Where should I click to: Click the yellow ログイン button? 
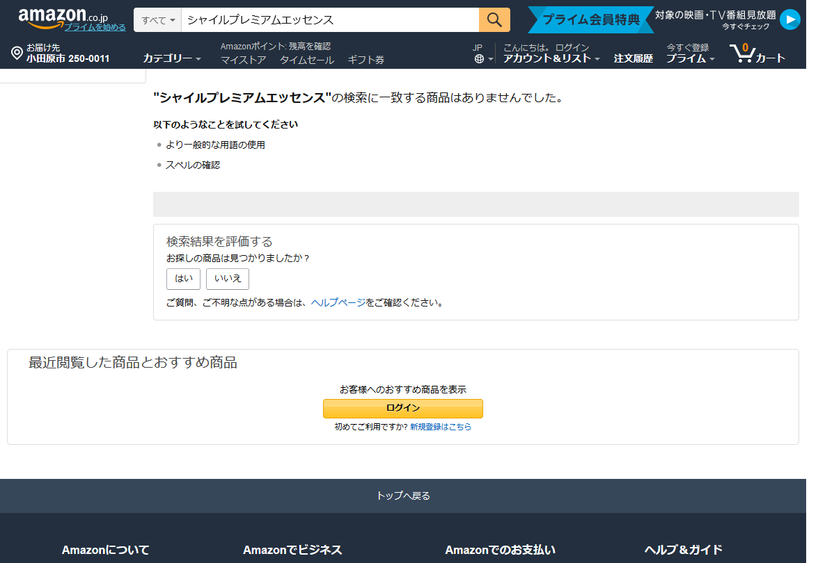pyautogui.click(x=403, y=408)
